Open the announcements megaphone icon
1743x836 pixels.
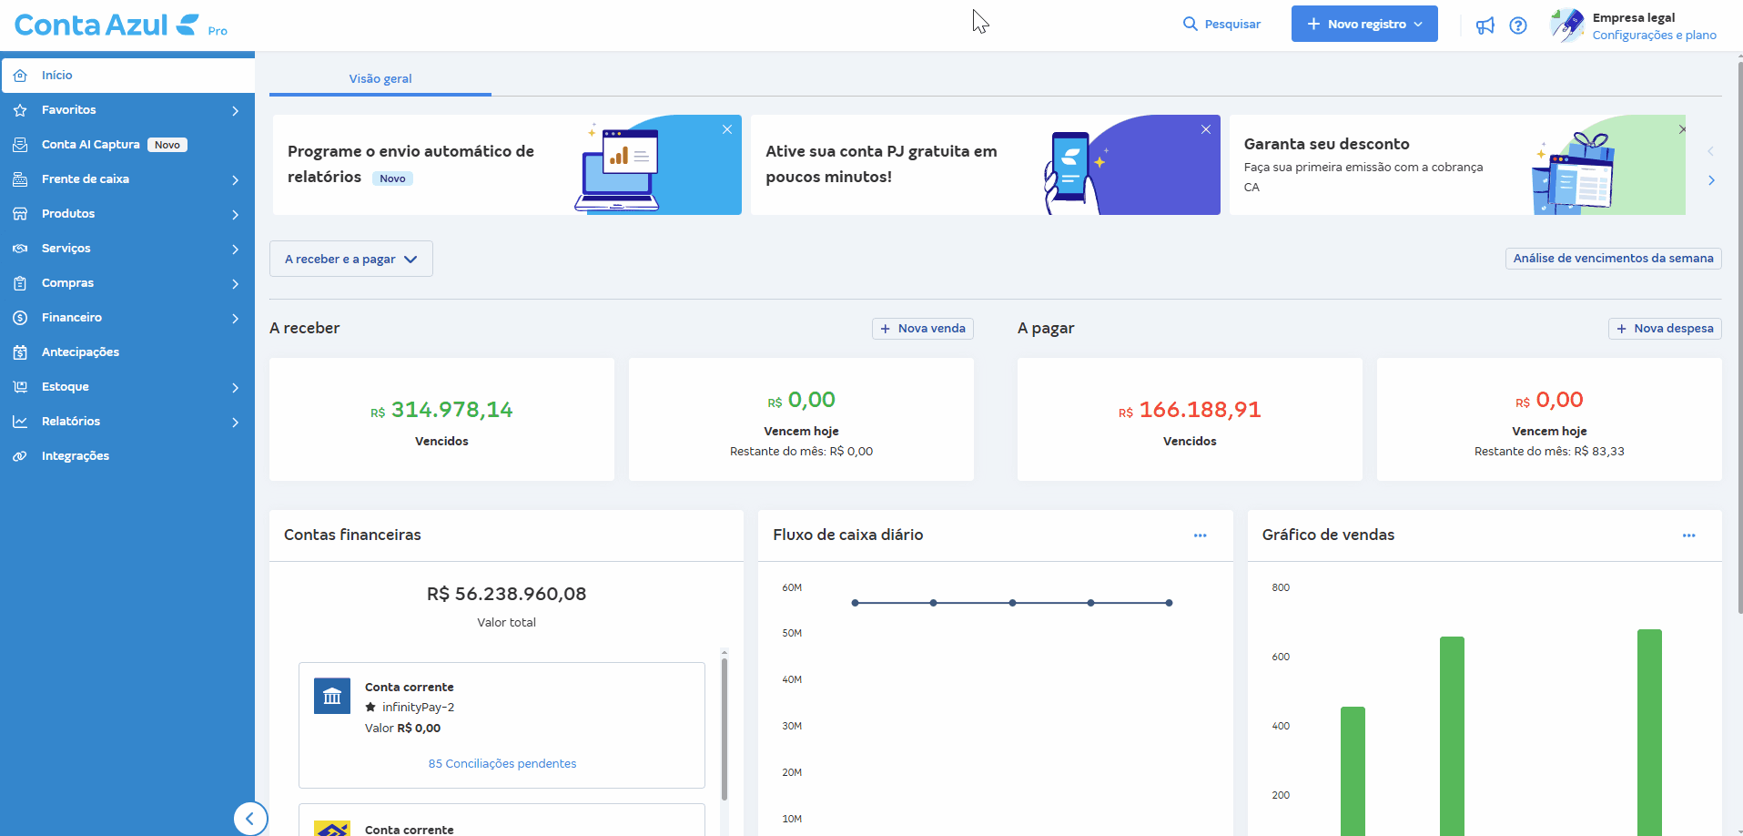(1485, 25)
